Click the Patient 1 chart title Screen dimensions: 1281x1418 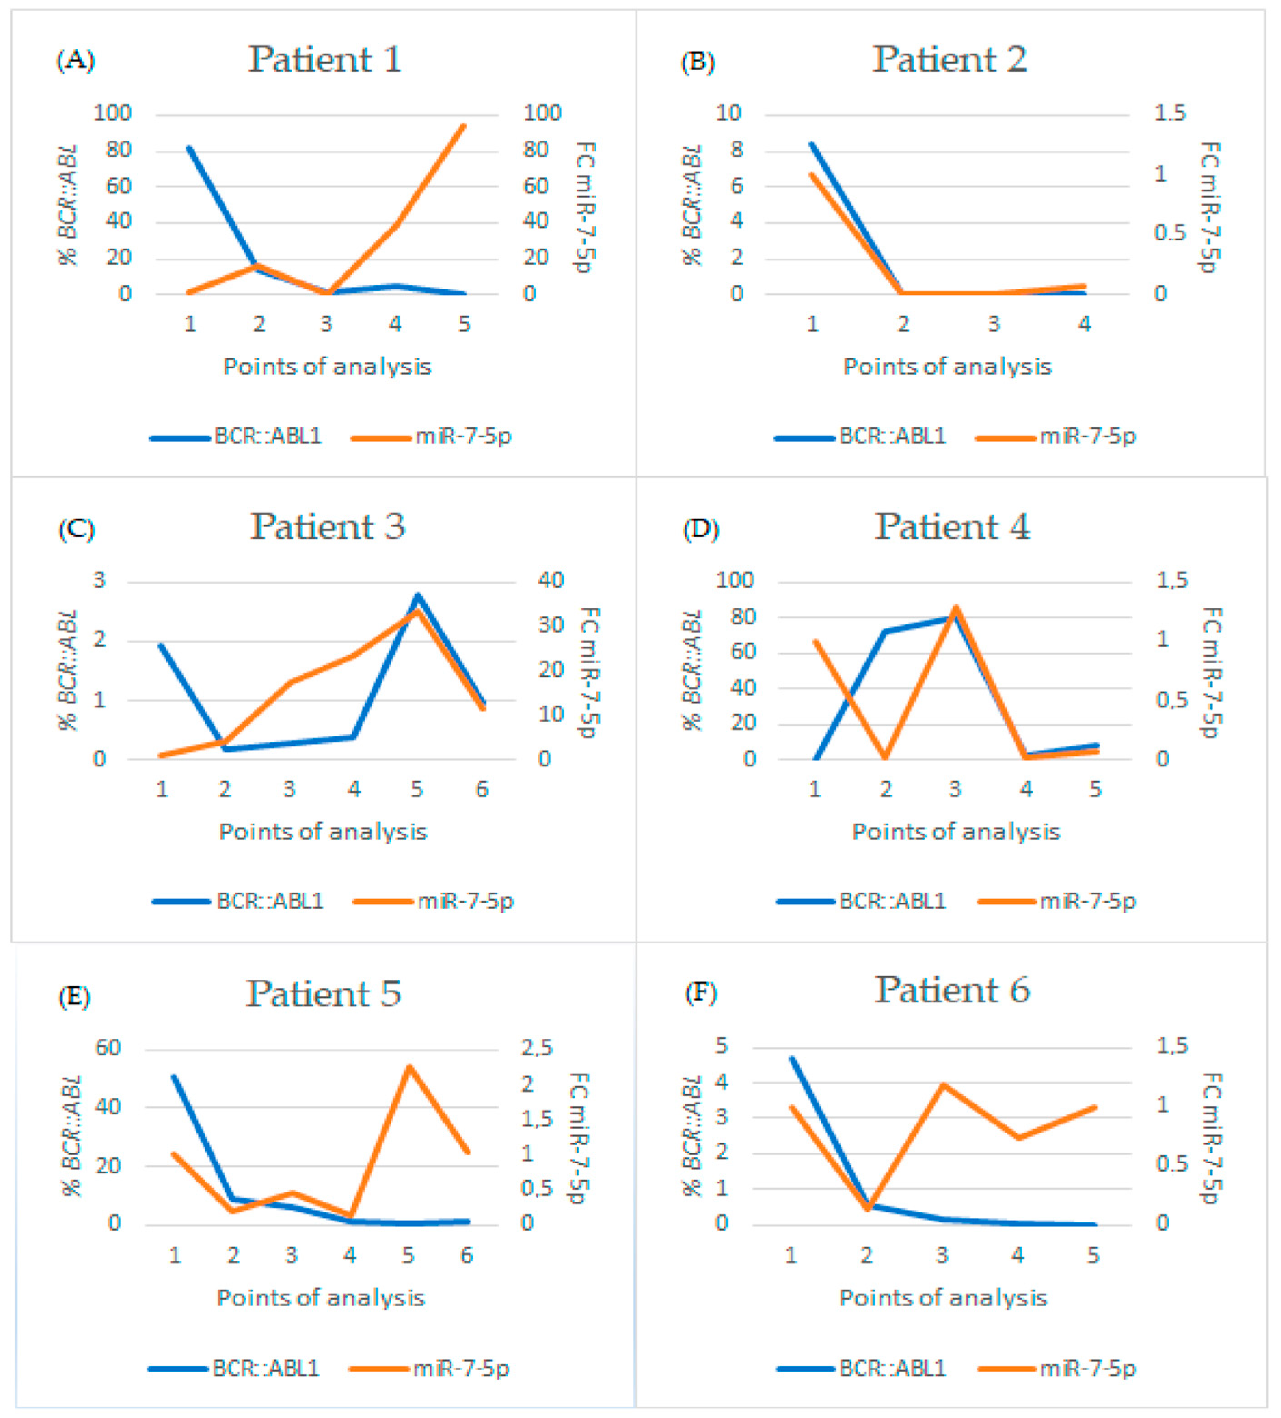pos(325,59)
